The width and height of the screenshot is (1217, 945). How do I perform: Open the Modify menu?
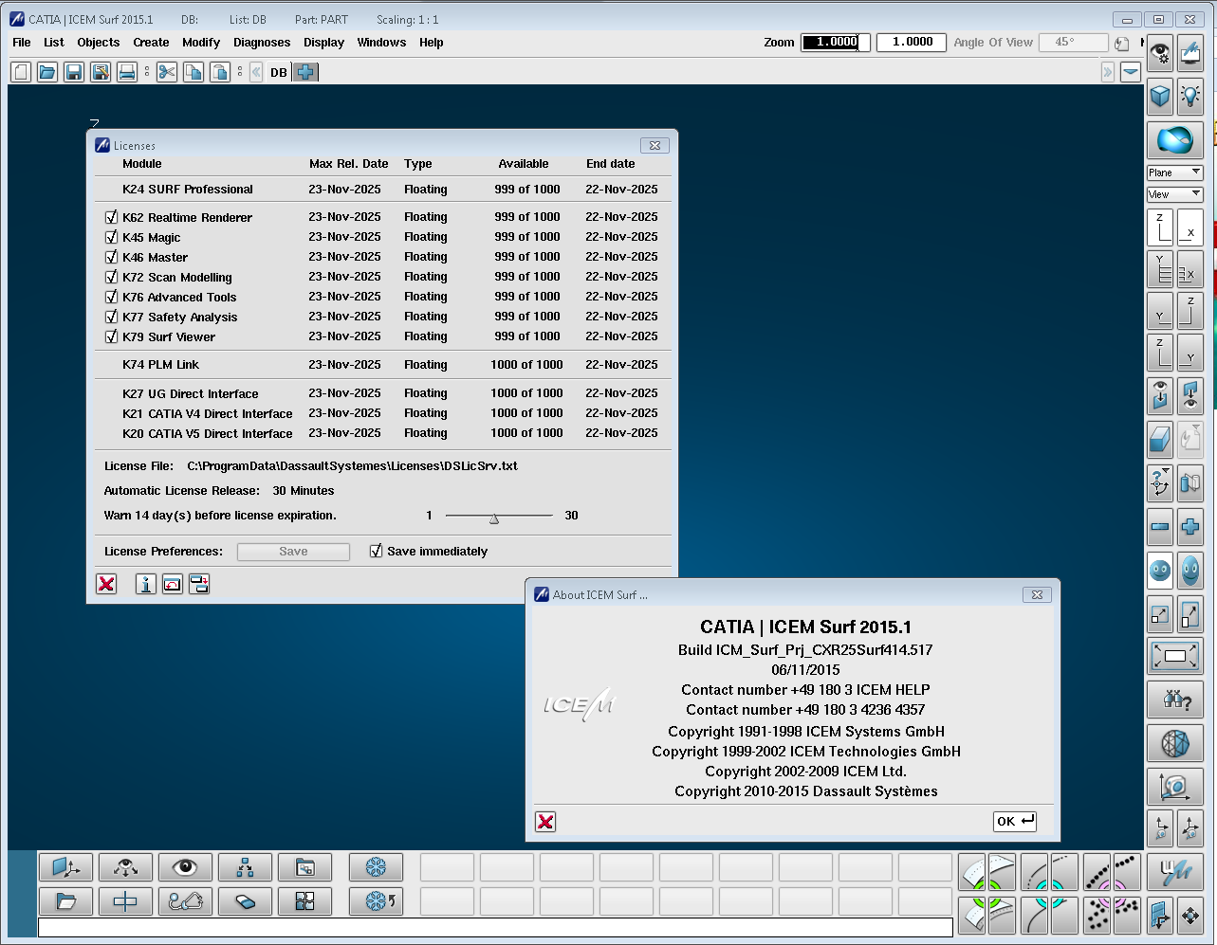coord(201,43)
